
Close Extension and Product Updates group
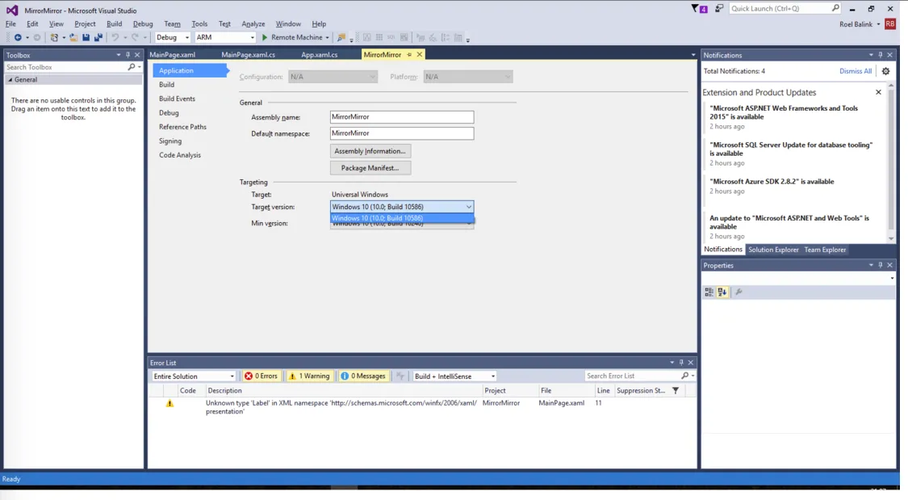tap(878, 92)
